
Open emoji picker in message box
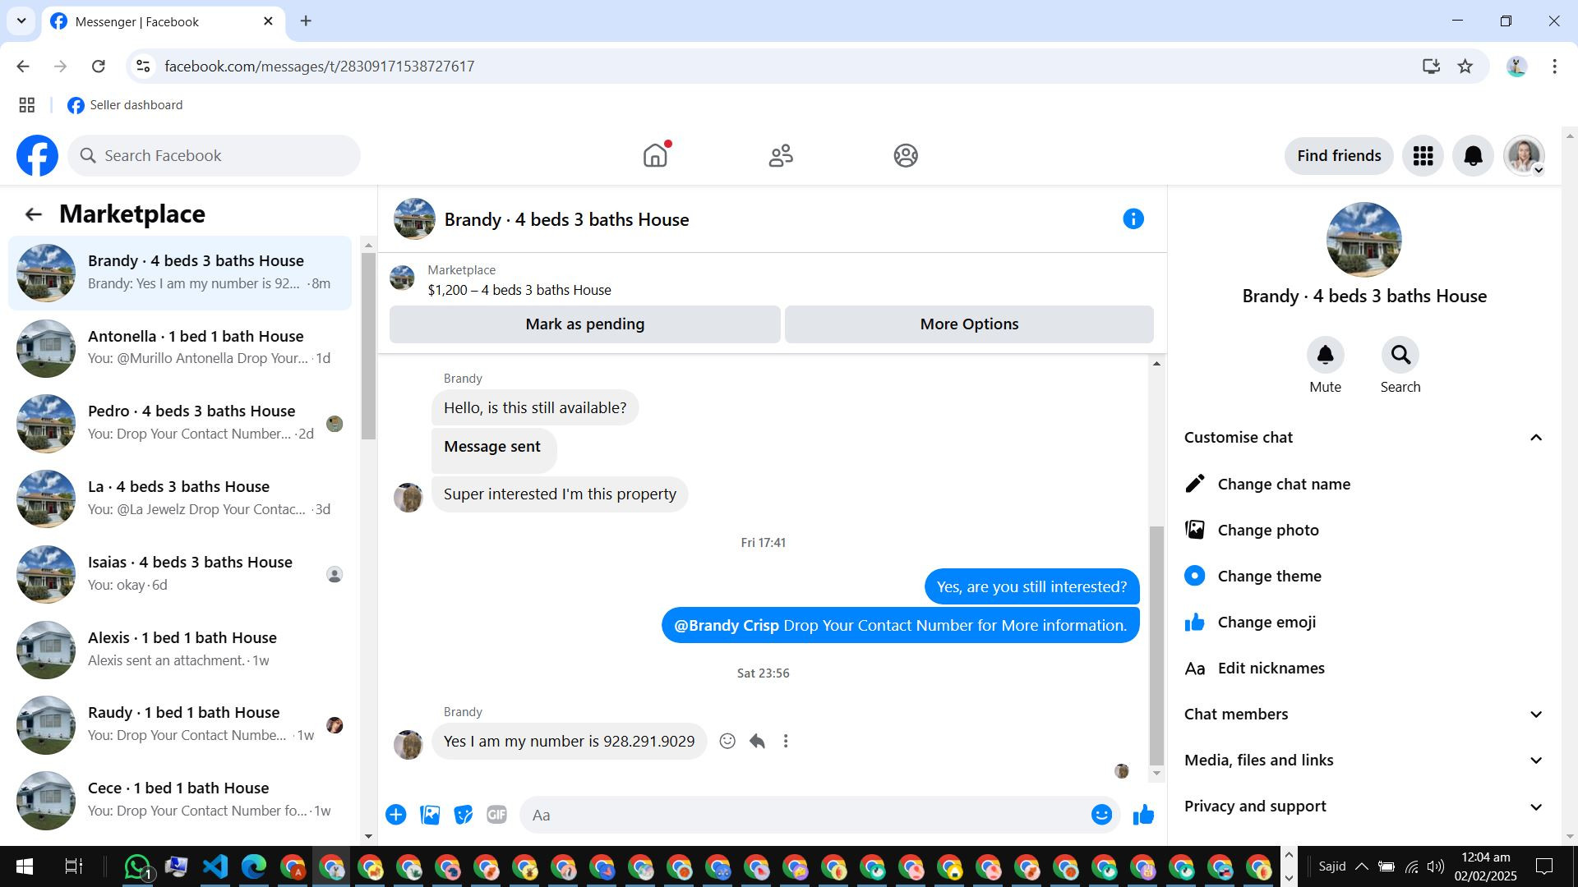click(x=1101, y=815)
